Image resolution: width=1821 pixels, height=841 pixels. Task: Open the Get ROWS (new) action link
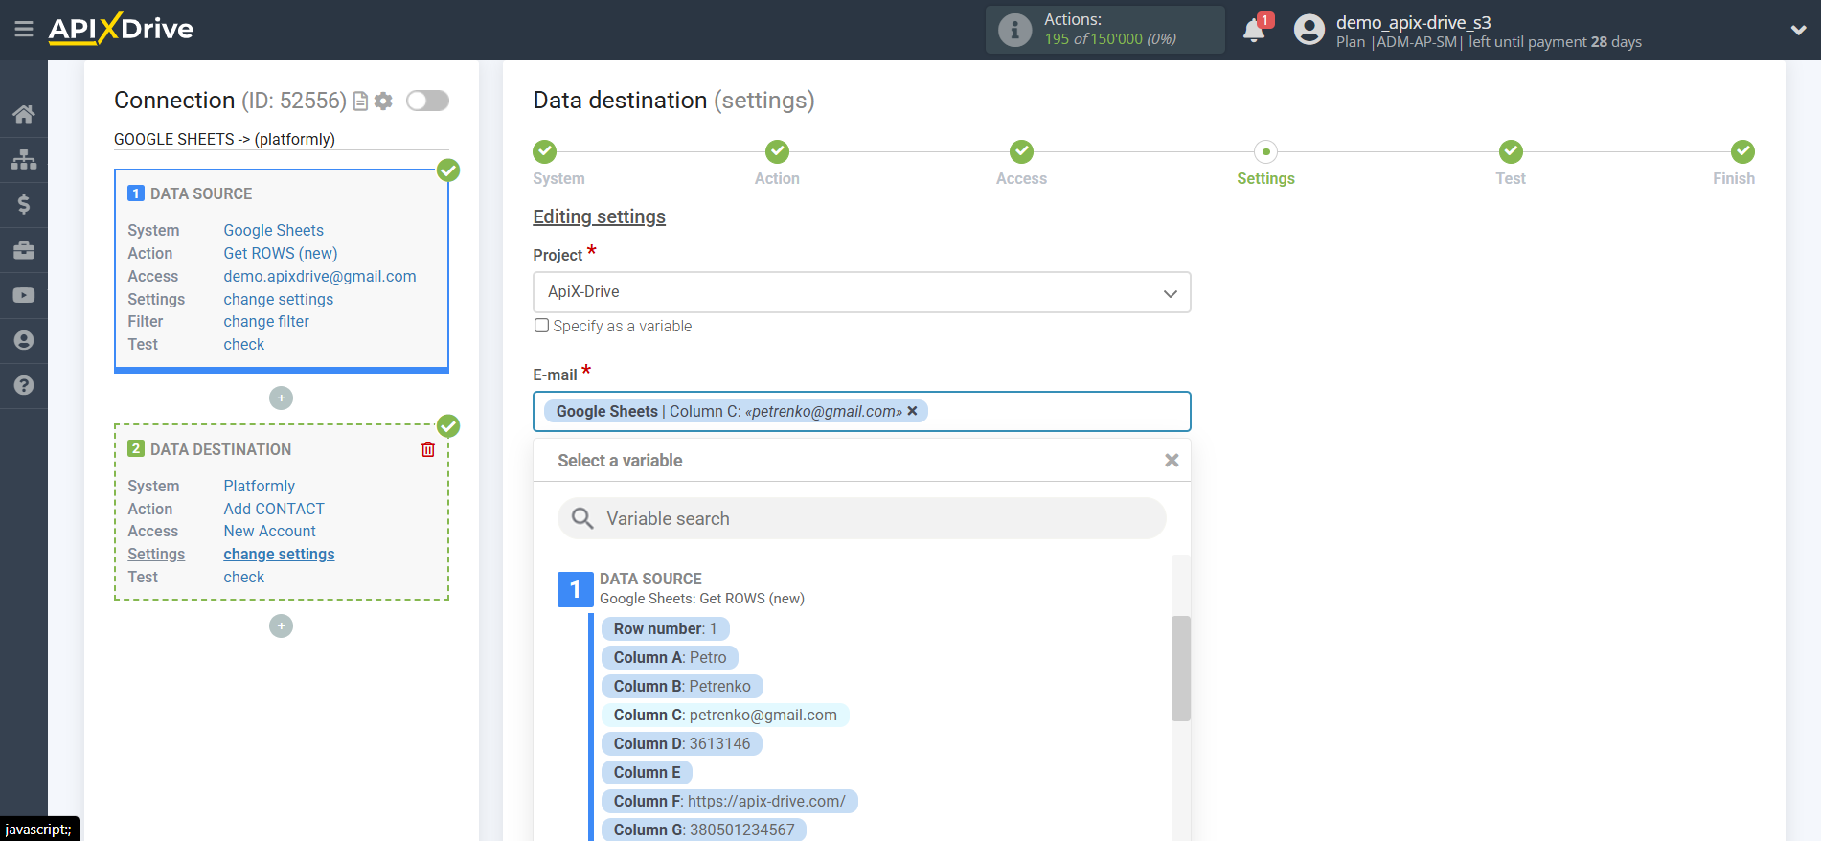point(281,253)
